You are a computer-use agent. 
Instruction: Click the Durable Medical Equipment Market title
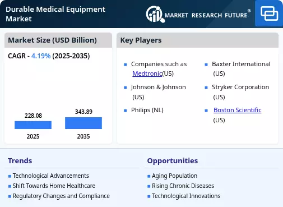pos(55,14)
